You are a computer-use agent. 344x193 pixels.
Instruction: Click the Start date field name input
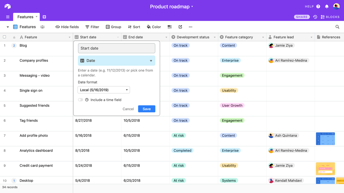click(116, 48)
